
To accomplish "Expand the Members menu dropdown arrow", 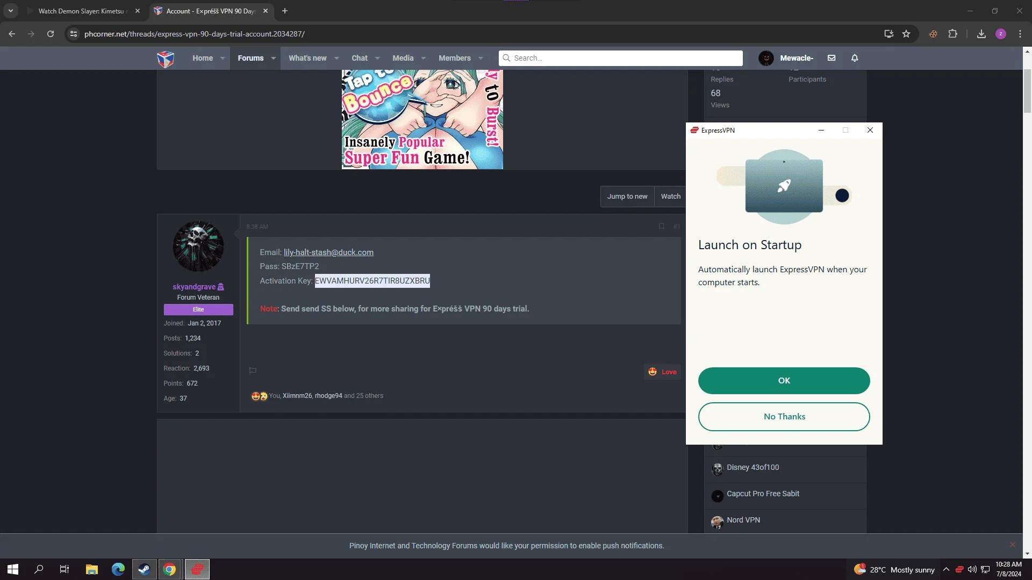I will tap(481, 58).
